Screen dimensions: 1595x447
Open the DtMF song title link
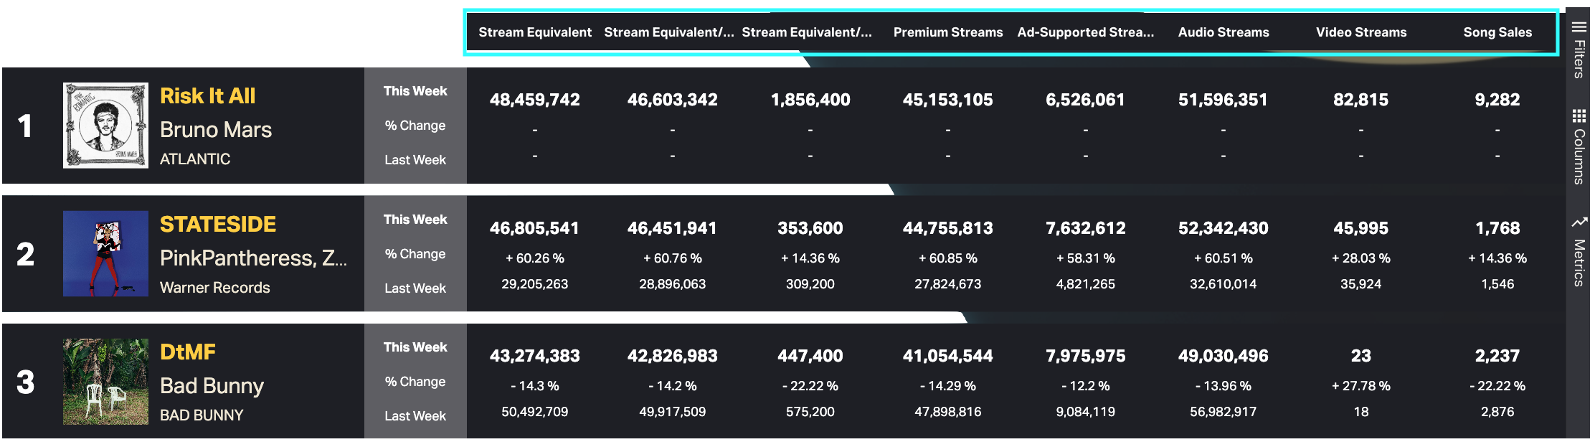click(x=187, y=352)
